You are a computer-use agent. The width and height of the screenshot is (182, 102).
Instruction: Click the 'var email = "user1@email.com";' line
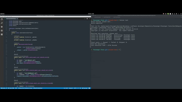point(26,60)
